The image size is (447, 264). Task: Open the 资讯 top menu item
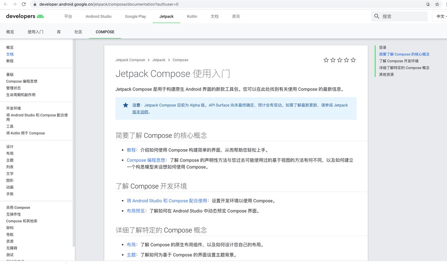point(236,16)
